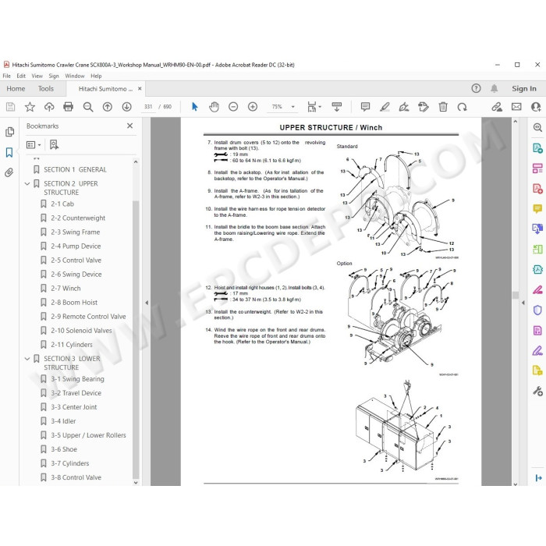Add a sticky note comment
The width and height of the screenshot is (546, 546).
click(365, 107)
